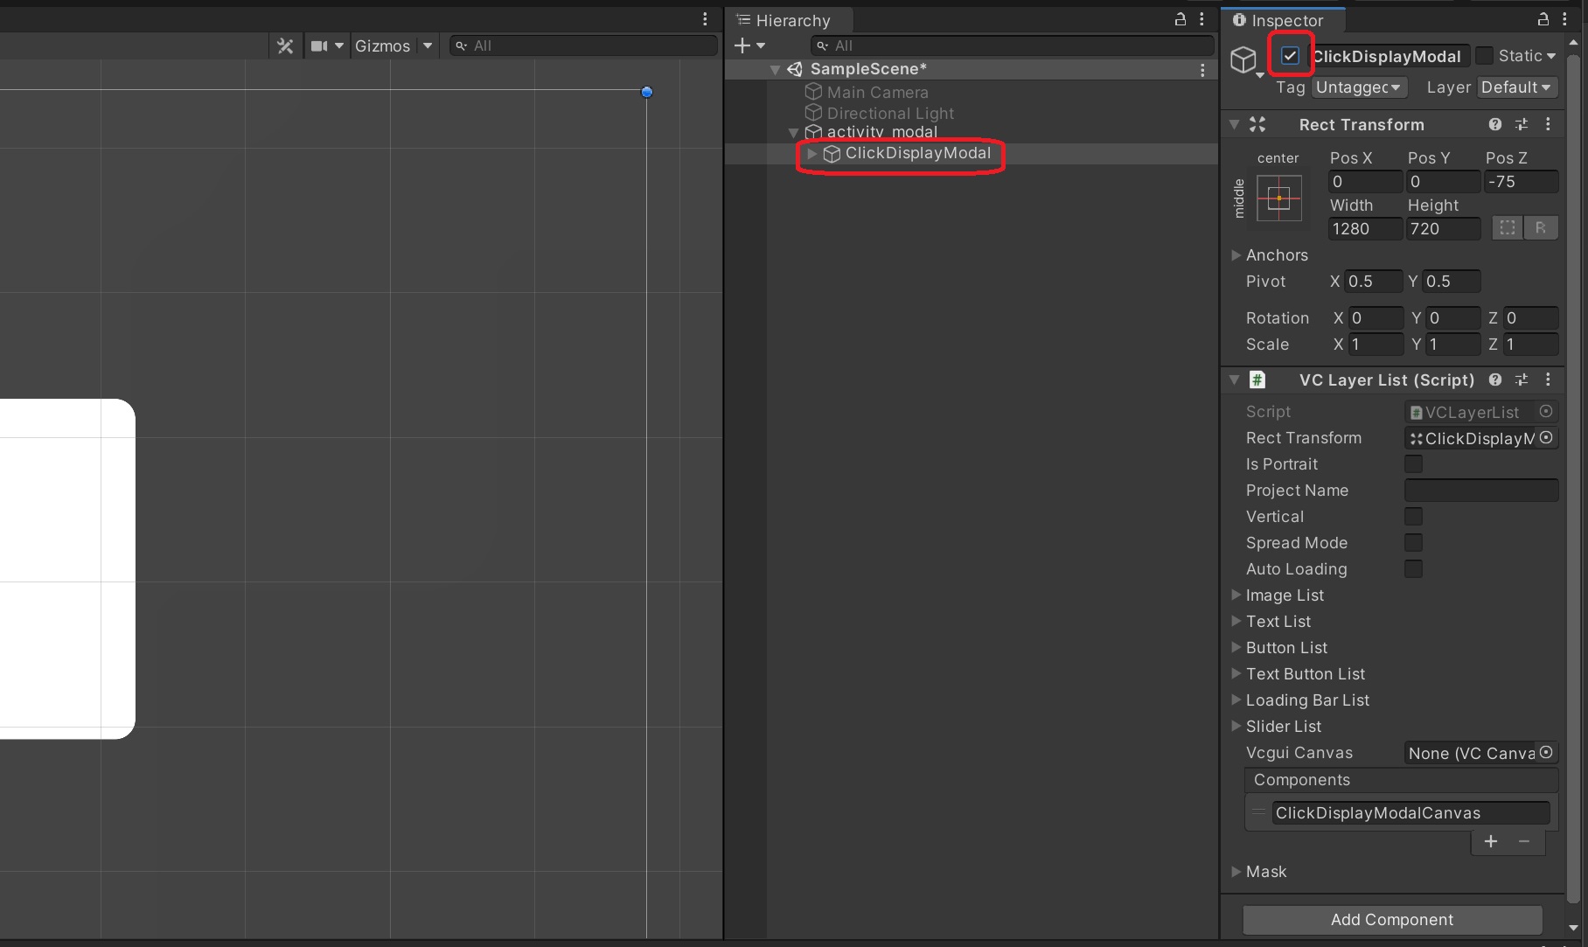Click the Project Name input field
Image resolution: width=1588 pixels, height=947 pixels.
1480,491
